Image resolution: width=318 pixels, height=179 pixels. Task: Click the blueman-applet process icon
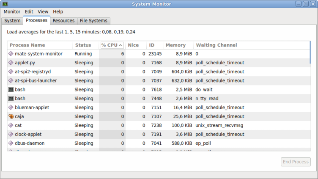[x=11, y=107]
